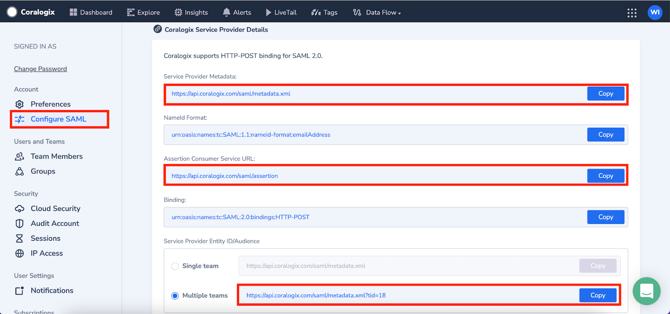Open the chat support bubble
The width and height of the screenshot is (670, 314).
pyautogui.click(x=647, y=291)
